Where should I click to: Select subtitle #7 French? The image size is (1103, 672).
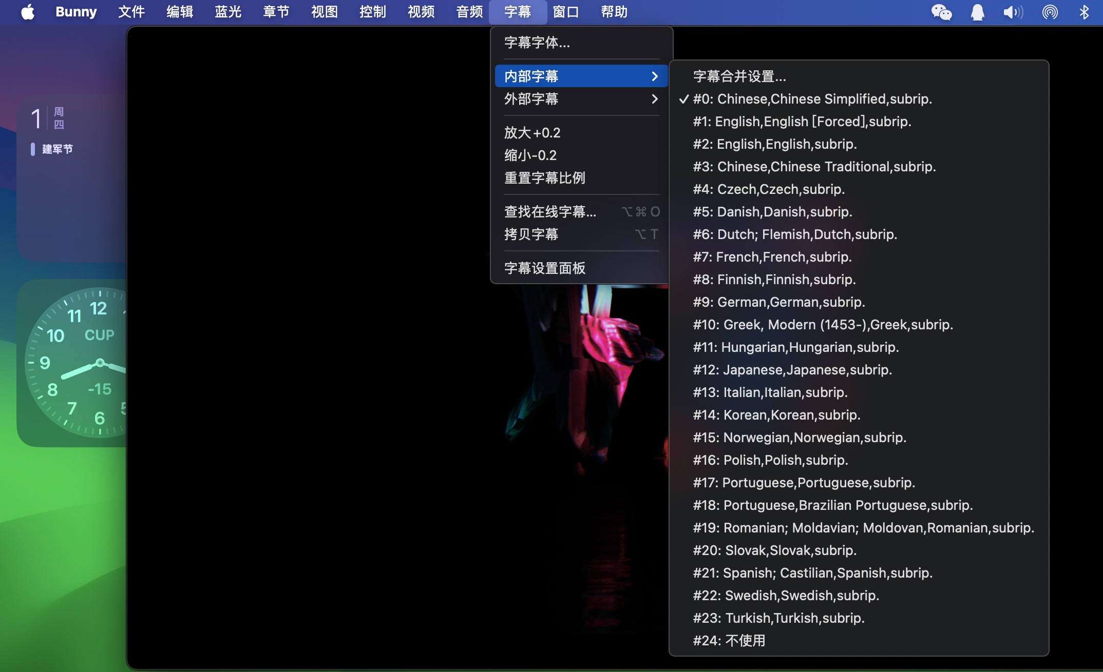(859, 256)
